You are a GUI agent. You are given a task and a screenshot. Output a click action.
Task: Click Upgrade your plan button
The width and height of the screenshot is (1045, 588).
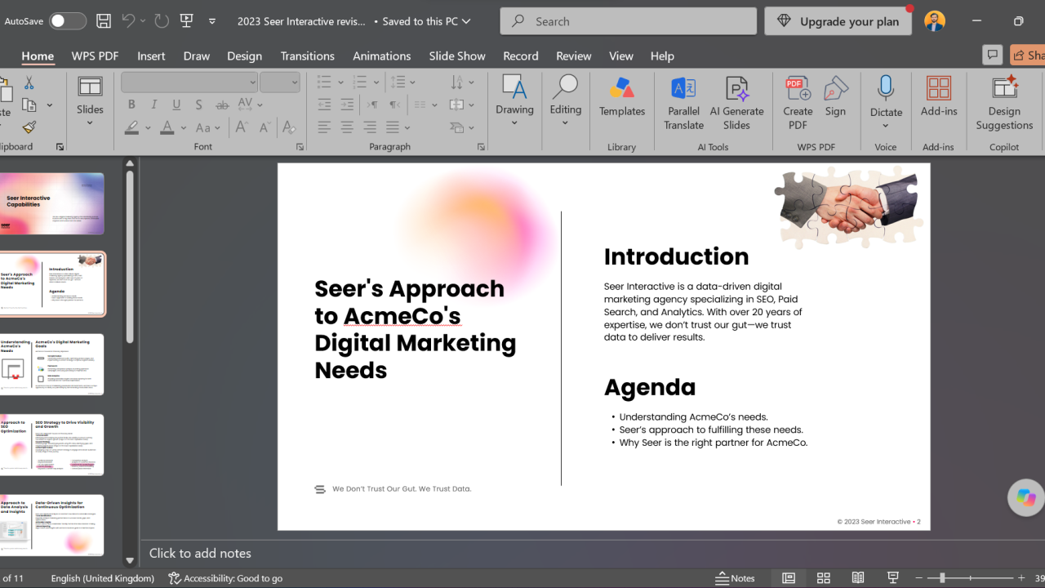tap(839, 21)
